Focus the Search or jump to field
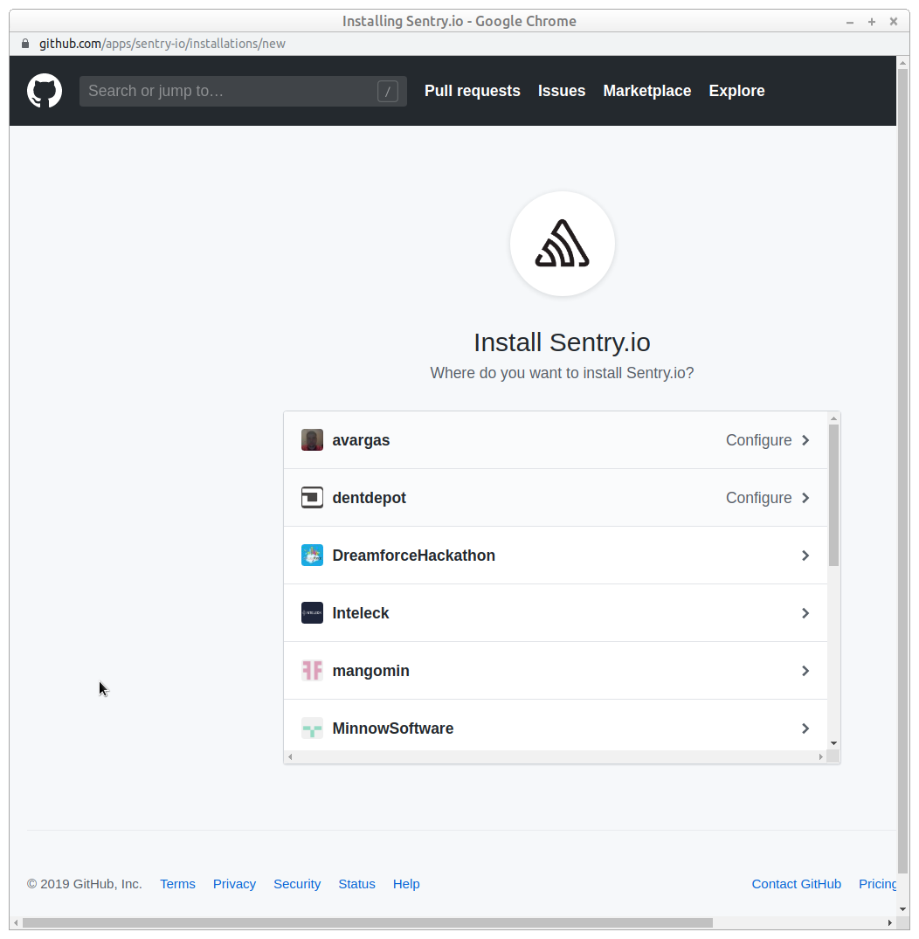Screen dimensions: 919x939 [243, 91]
